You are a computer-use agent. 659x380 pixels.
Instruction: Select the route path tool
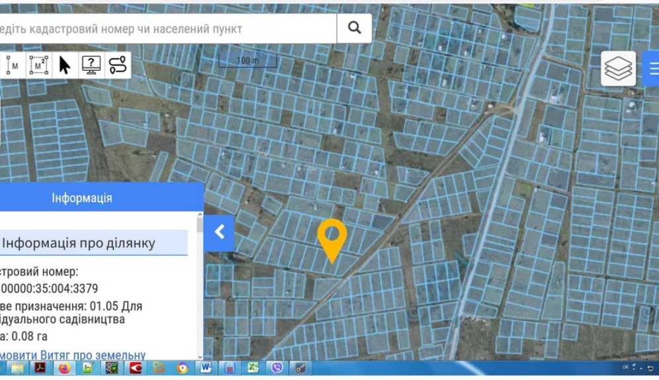117,65
